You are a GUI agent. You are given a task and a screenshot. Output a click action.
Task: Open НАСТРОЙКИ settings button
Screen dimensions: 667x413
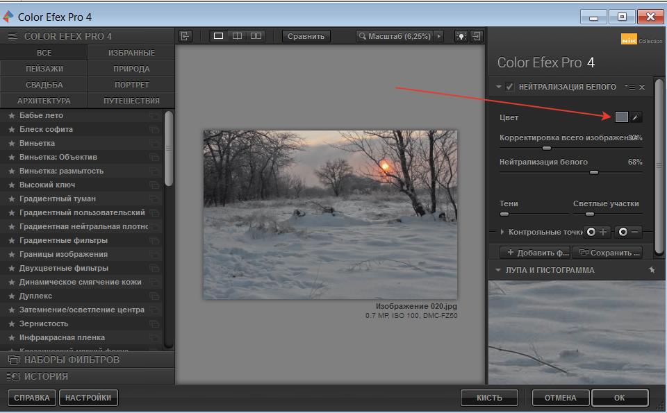(x=88, y=398)
